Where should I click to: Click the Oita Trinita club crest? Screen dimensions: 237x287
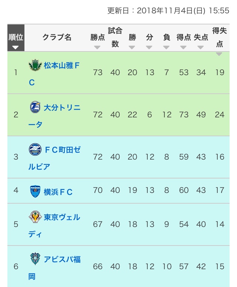[35, 107]
